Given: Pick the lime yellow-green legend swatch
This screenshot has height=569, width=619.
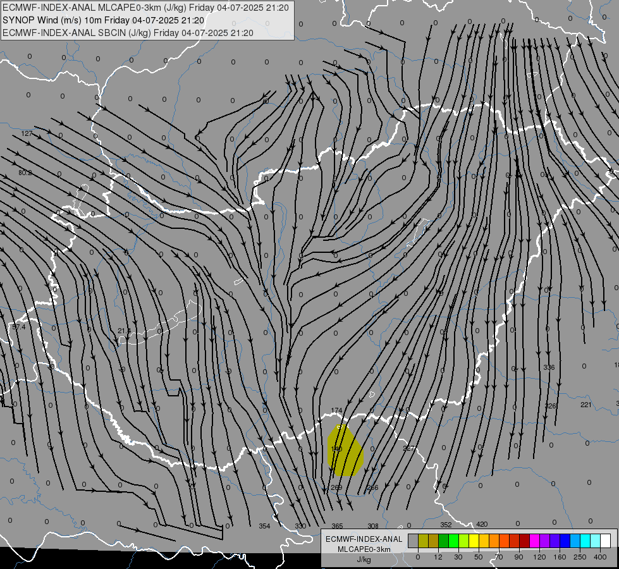Looking at the screenshot, I should 464,541.
